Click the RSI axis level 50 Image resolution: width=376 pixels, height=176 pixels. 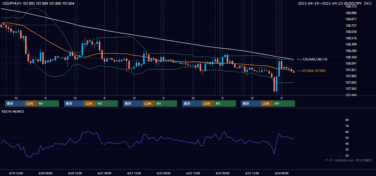347,138
